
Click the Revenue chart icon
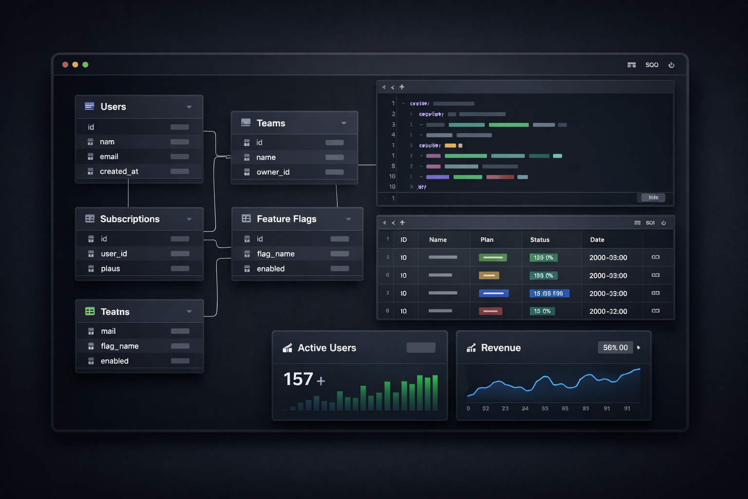click(471, 347)
